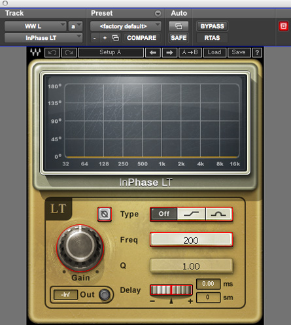Viewport: 291px width, 325px height.
Task: Click the Gain knob
Action: click(x=80, y=248)
